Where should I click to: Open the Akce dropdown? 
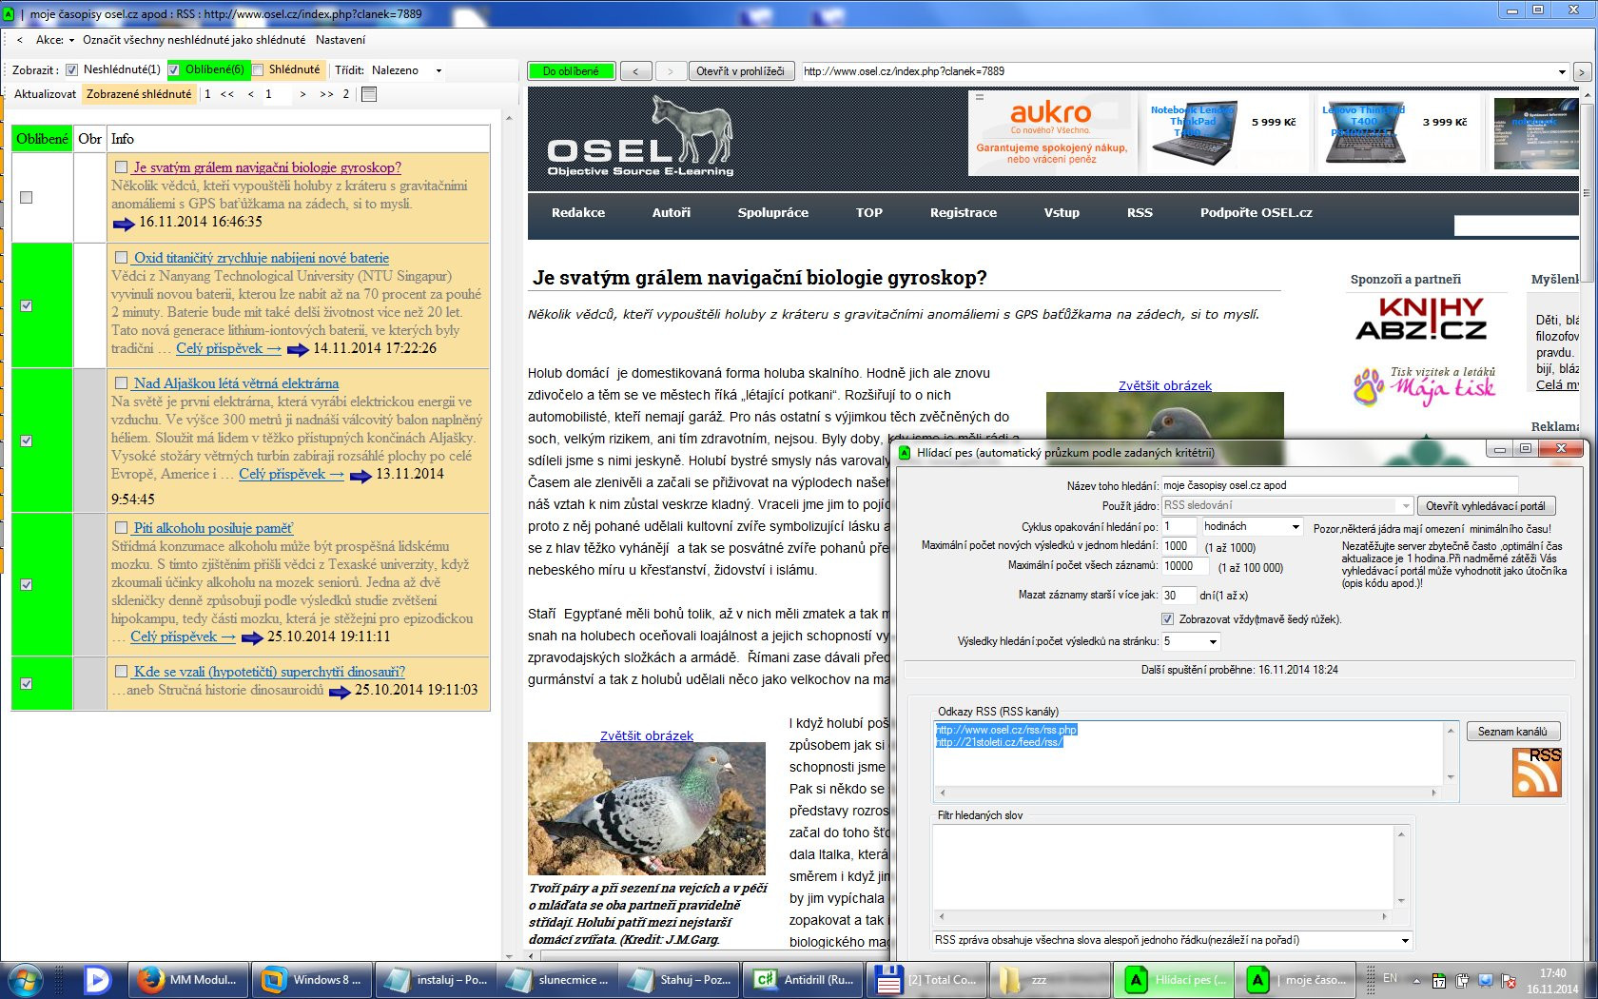pyautogui.click(x=54, y=40)
